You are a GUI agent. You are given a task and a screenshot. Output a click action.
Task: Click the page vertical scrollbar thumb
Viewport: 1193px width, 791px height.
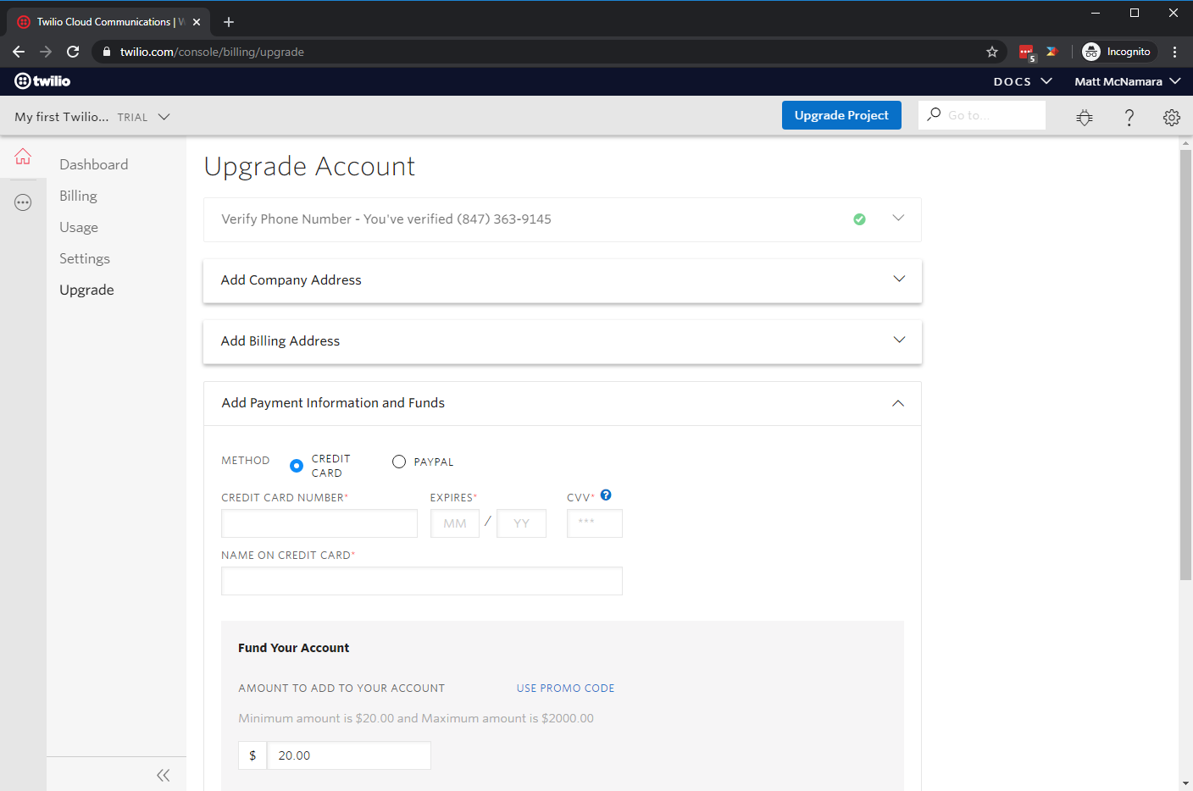(x=1185, y=364)
